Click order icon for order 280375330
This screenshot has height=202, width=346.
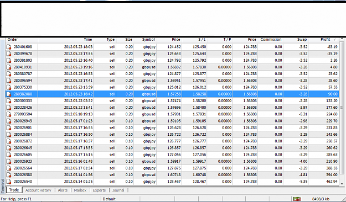coord(9,87)
